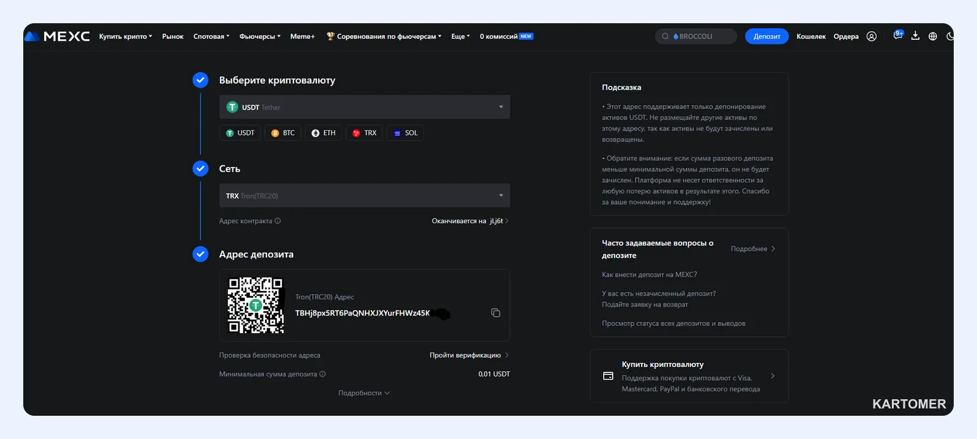Image resolution: width=977 pixels, height=439 pixels.
Task: Open Просмотр статуса всех депозитов и выводов
Action: tap(673, 323)
